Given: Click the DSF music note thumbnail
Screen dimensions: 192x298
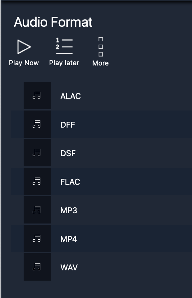Looking at the screenshot, I should [x=37, y=153].
